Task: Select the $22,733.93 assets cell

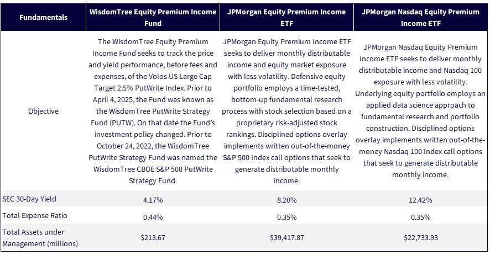Action: click(421, 237)
